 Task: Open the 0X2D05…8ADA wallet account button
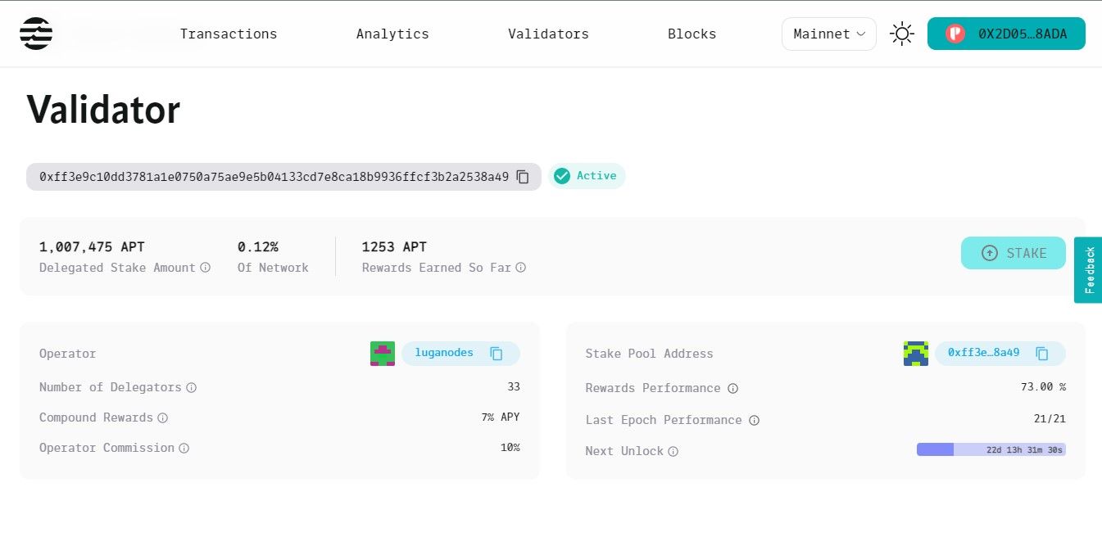coord(1006,34)
